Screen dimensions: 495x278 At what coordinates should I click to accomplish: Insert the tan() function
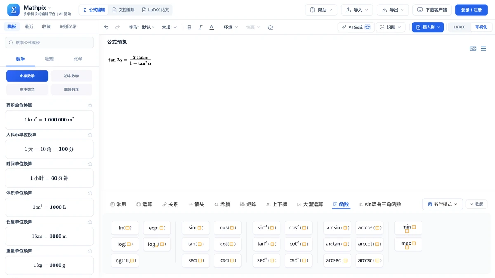(196, 244)
